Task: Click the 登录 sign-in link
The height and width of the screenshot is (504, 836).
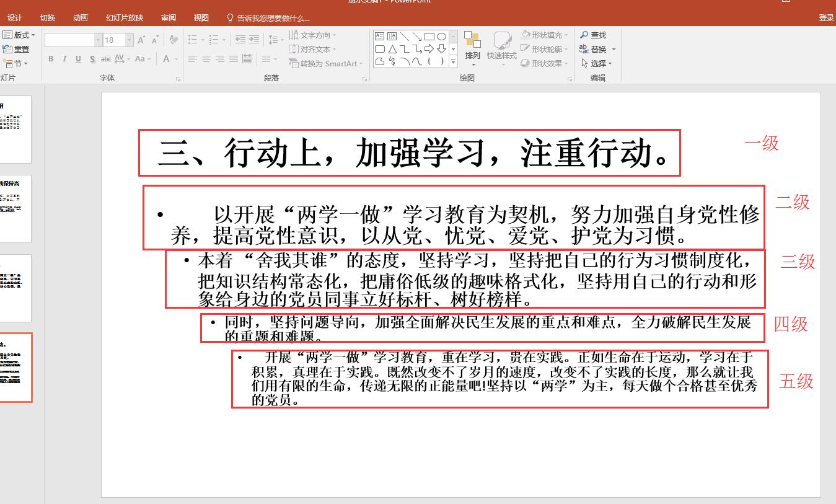Action: pyautogui.click(x=827, y=17)
